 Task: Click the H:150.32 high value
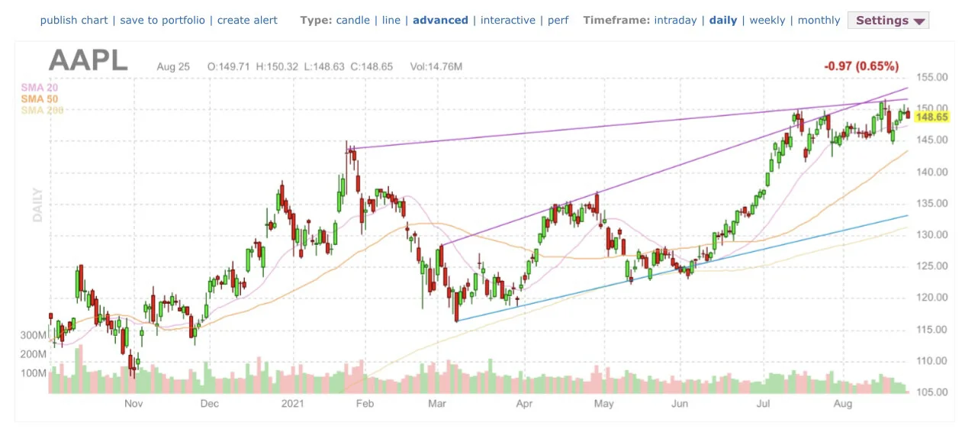point(277,67)
